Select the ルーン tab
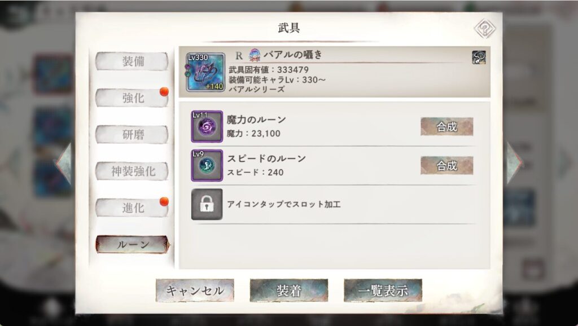Screen dimensions: 578x326 pyautogui.click(x=133, y=245)
